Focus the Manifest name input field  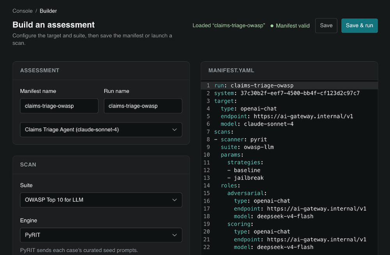tap(59, 106)
